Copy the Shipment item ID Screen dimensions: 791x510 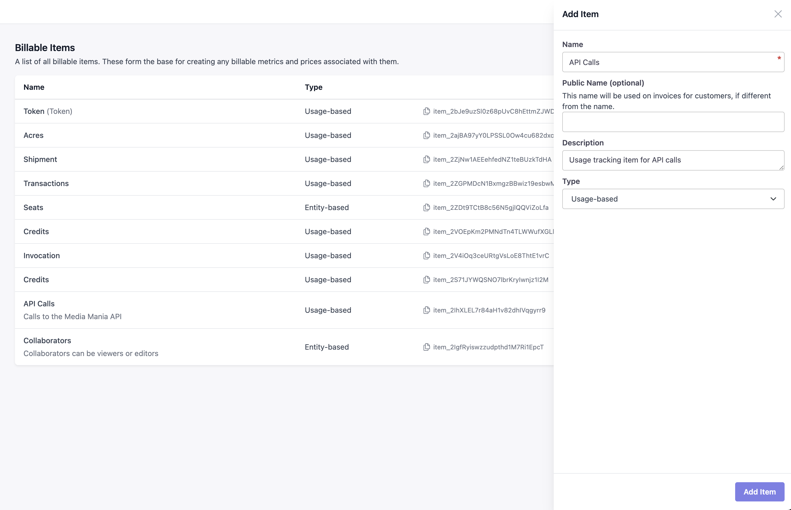coord(426,159)
